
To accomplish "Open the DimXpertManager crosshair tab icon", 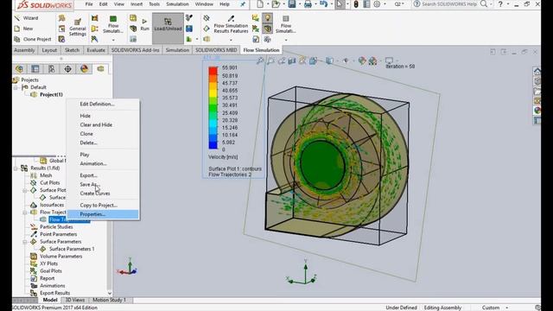I will tap(67, 68).
